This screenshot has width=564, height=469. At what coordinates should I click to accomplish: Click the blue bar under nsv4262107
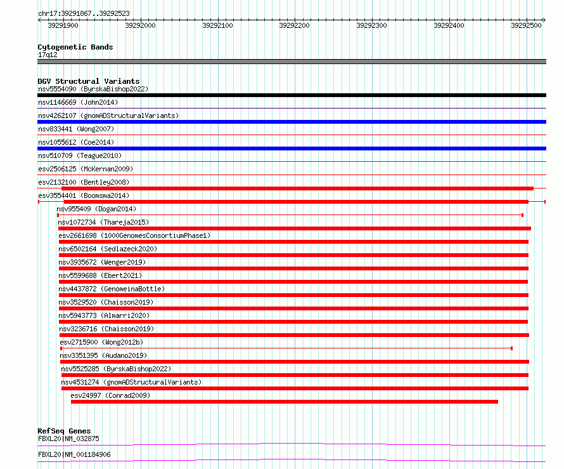tap(292, 122)
